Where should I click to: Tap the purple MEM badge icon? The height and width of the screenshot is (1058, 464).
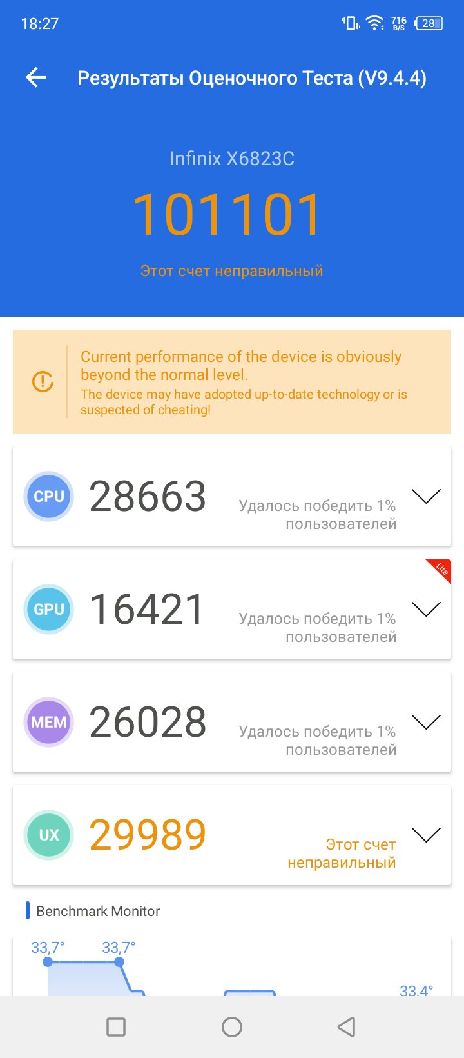[49, 722]
